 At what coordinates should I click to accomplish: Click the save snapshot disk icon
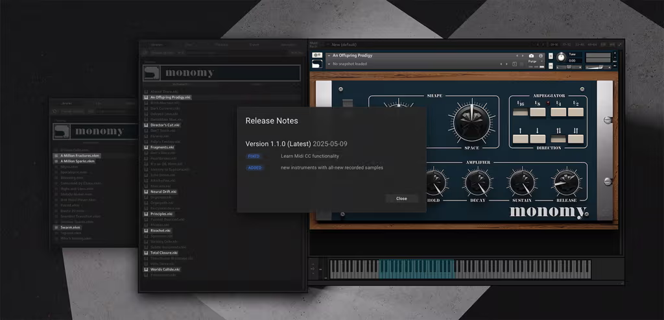pos(514,64)
